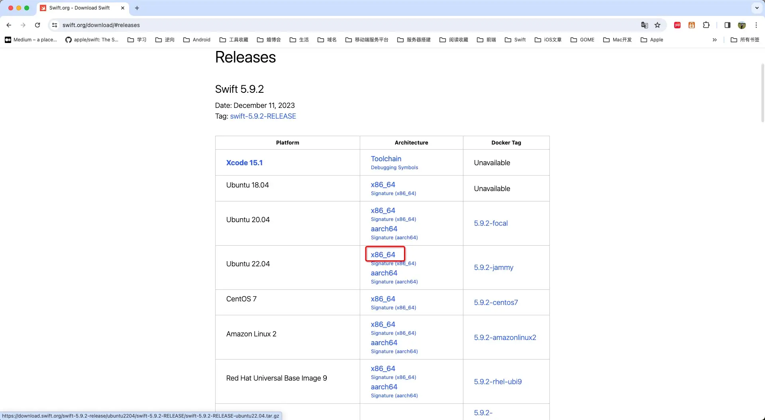
Task: Open 逆向 bookmark folder
Action: click(x=165, y=40)
